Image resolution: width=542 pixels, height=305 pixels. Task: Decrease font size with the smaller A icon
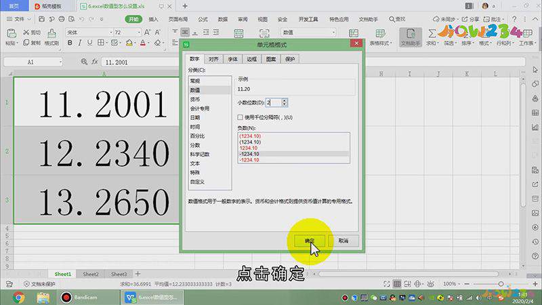click(x=158, y=32)
